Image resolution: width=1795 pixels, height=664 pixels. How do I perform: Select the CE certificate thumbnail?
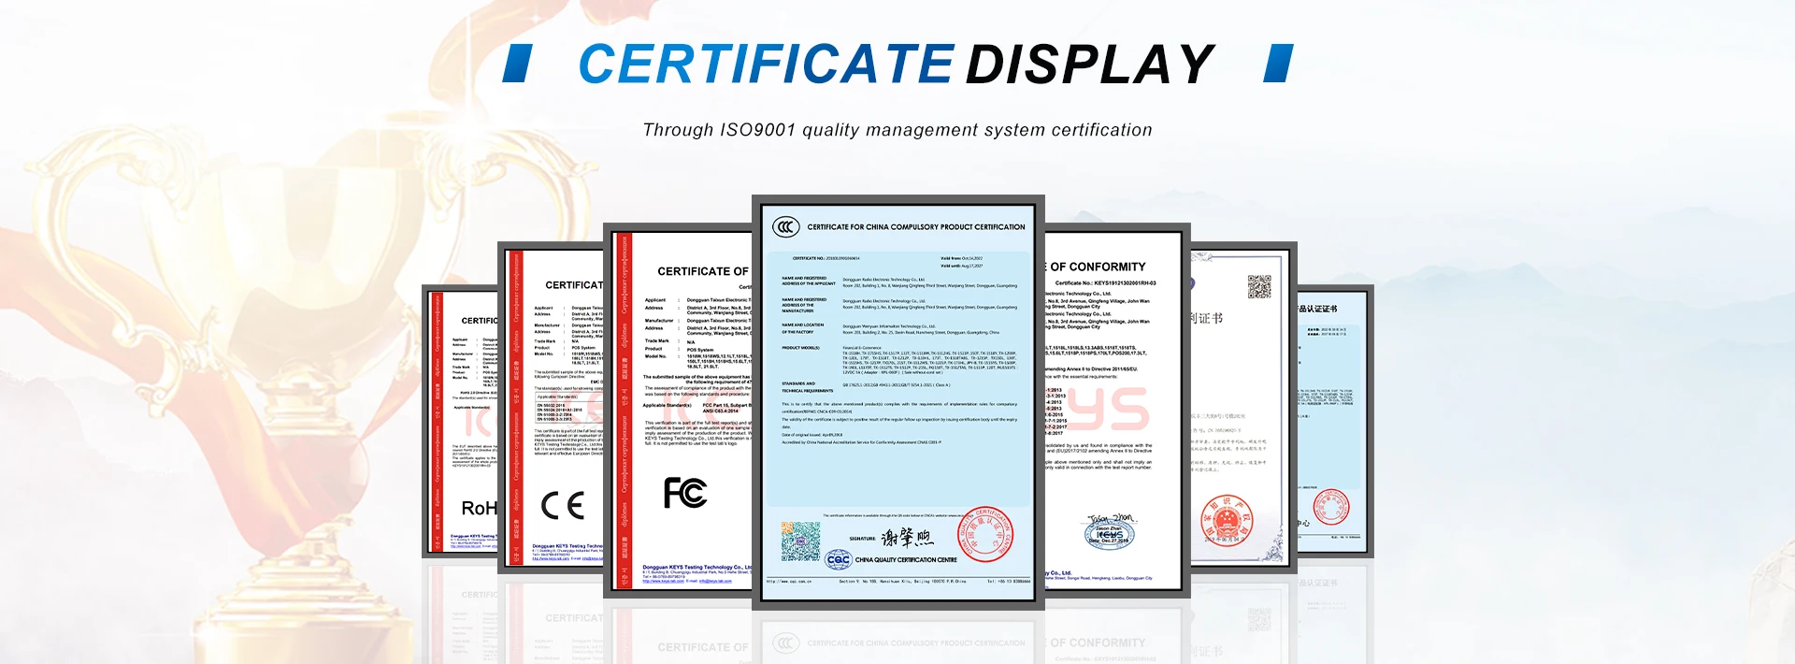(x=552, y=406)
